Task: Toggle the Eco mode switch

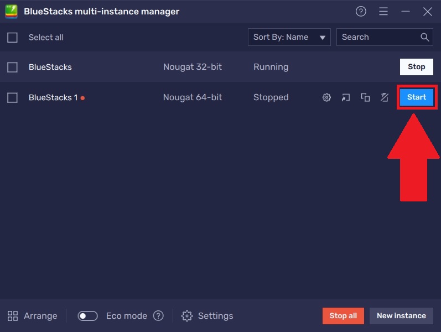Action: click(x=88, y=316)
